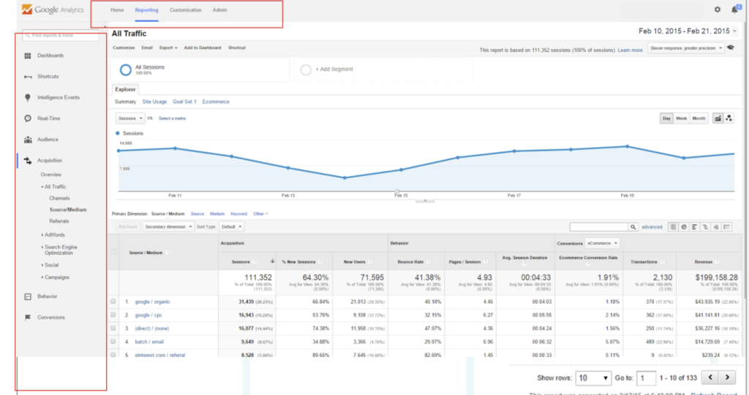749x395 pixels.
Task: Check the box for google / organic row
Action: (x=113, y=301)
